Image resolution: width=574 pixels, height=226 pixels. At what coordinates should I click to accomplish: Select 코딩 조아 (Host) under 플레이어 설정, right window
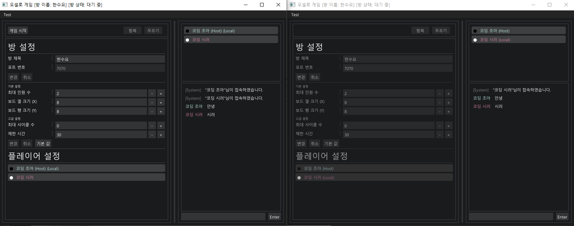pos(374,168)
